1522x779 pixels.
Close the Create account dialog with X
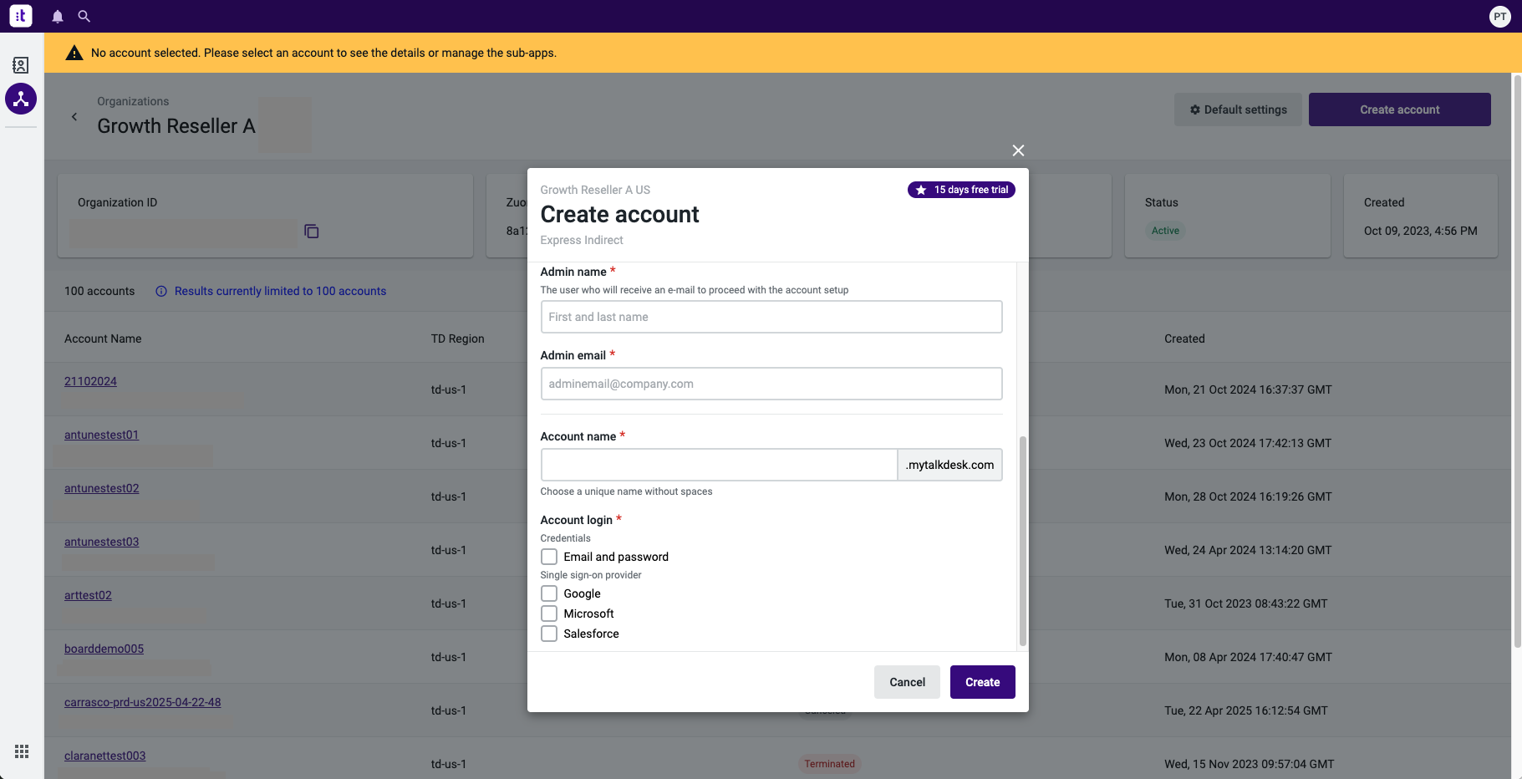pyautogui.click(x=1018, y=150)
